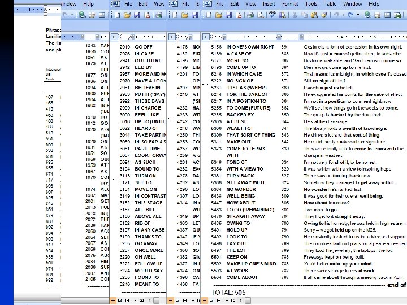Run Spelling and Grammar check icon
This screenshot has height=305, width=407.
[272, 15]
